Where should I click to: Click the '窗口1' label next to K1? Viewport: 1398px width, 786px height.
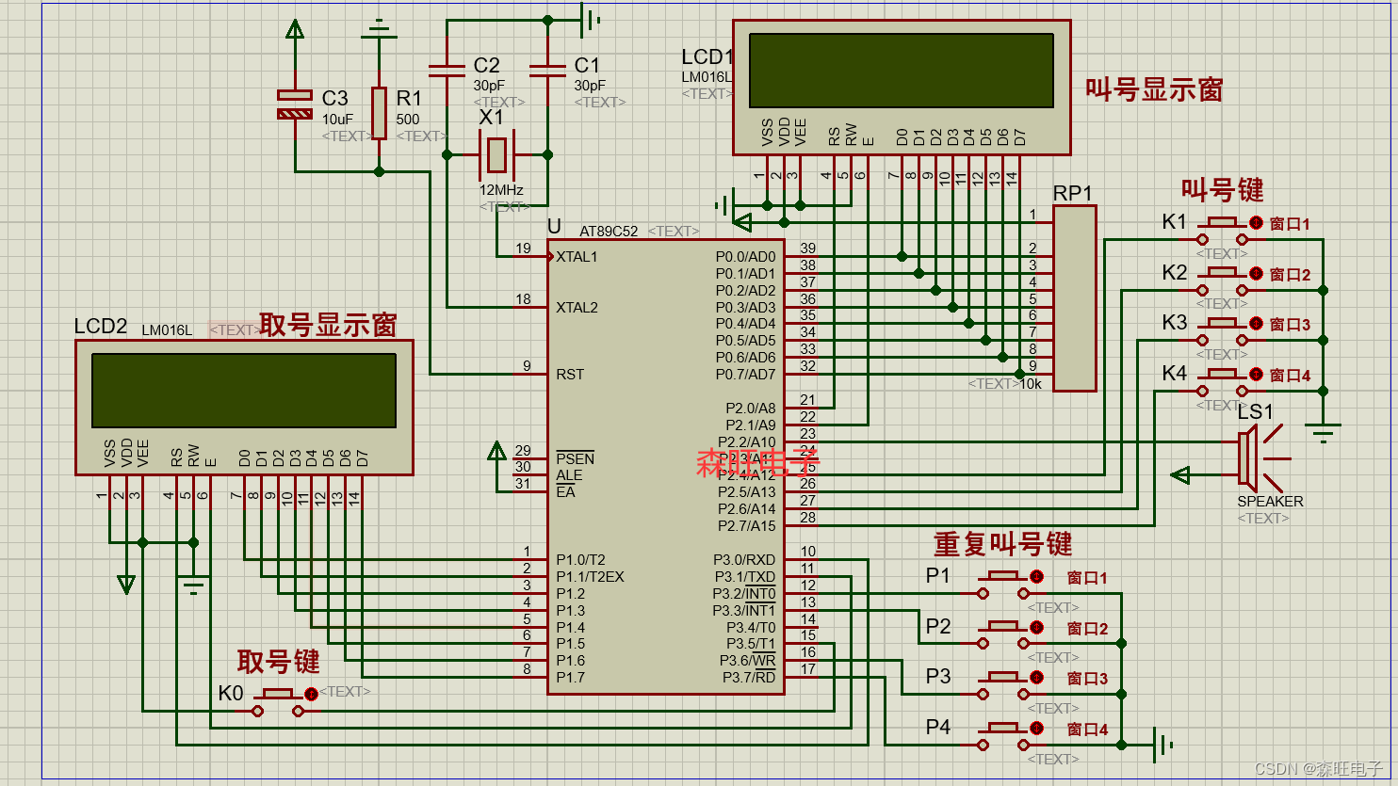coord(1290,224)
